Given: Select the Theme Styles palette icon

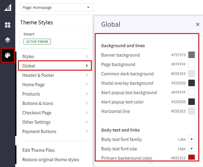Looking at the screenshot, I should click(8, 55).
